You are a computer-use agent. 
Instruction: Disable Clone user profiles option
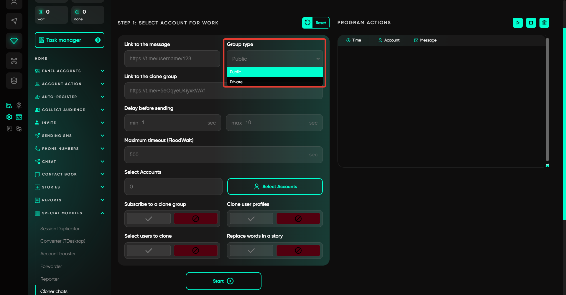pos(298,219)
